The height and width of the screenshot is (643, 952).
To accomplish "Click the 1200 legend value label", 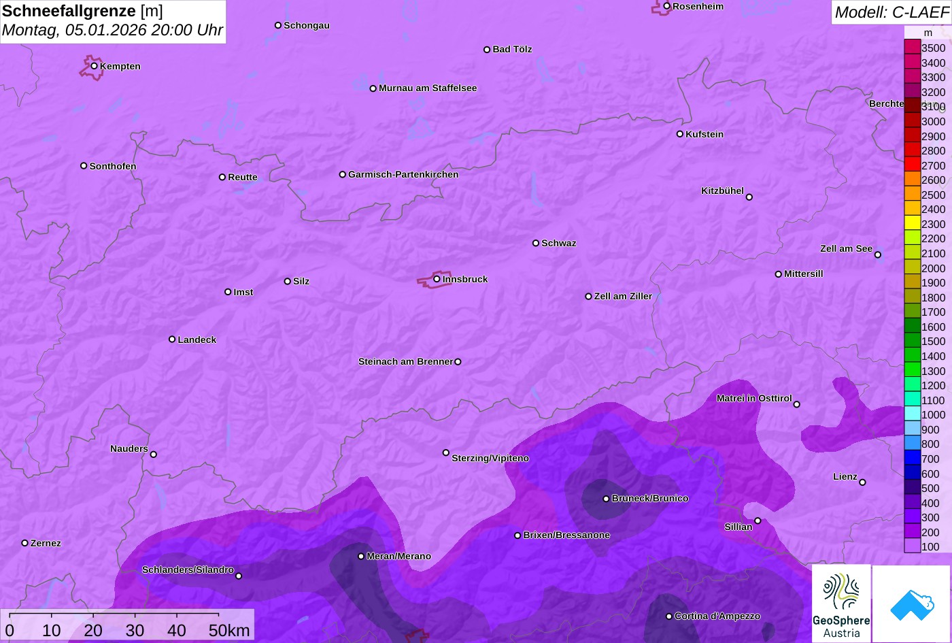I will (934, 385).
